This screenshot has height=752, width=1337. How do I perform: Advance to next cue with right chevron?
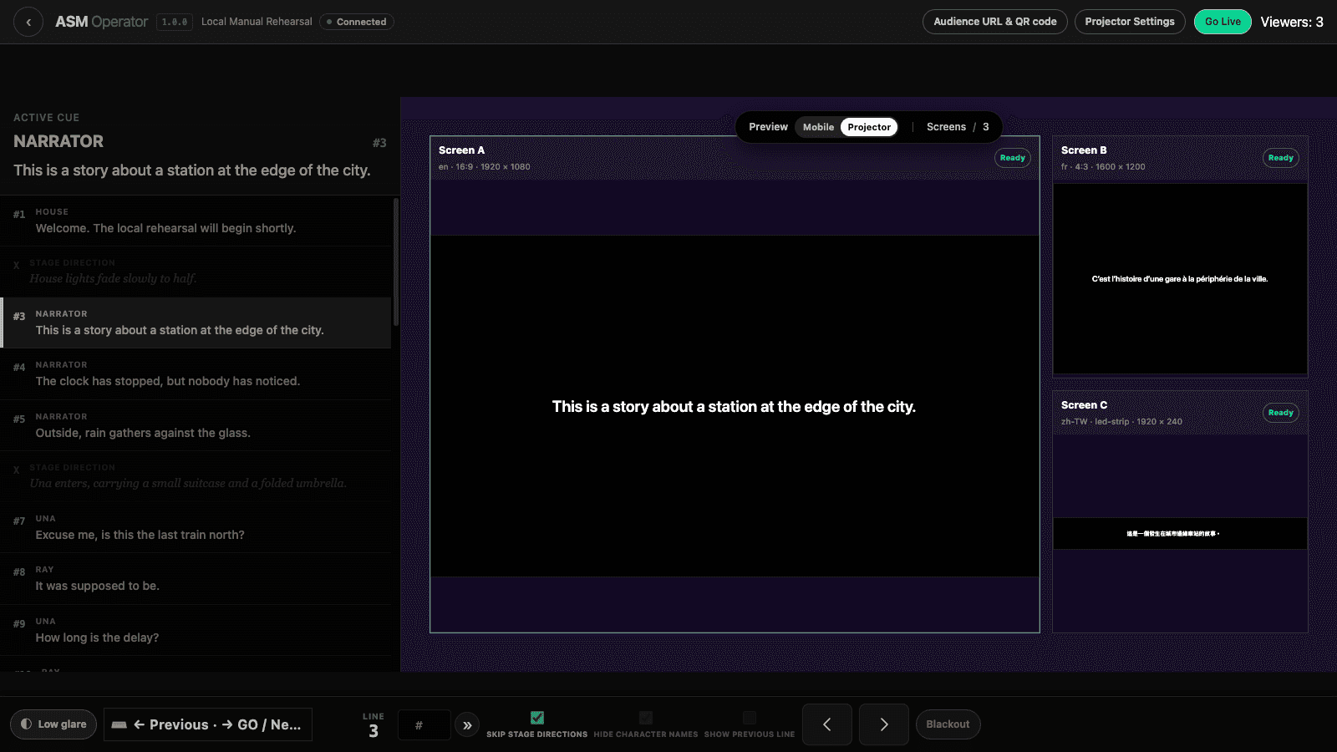(883, 724)
